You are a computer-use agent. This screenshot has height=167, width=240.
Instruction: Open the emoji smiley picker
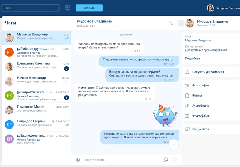(166, 160)
